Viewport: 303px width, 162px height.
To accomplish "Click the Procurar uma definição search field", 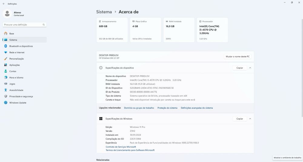I will click(22, 25).
